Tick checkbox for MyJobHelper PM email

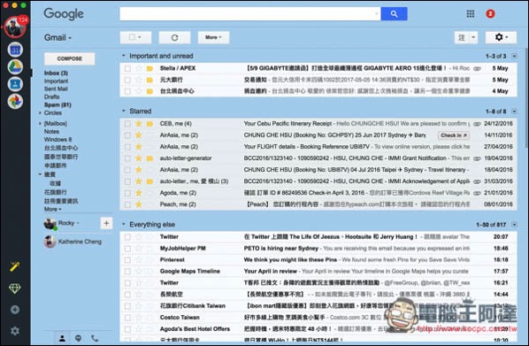tap(127, 249)
